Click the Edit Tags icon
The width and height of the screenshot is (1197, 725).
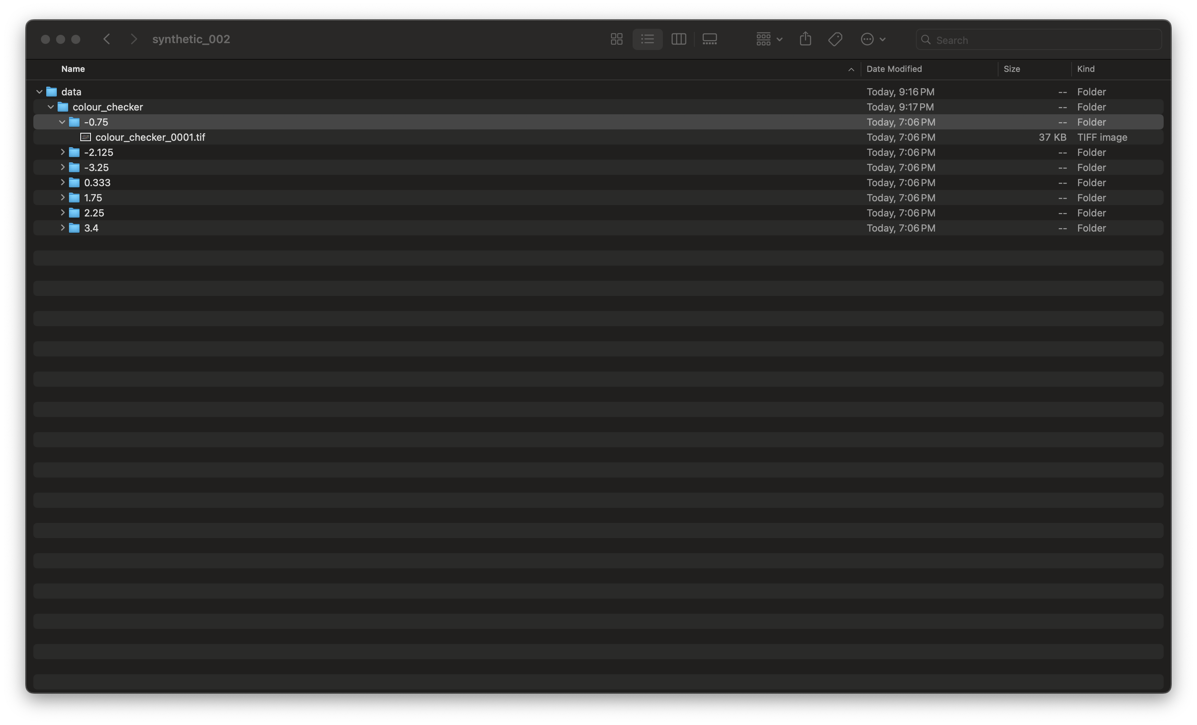click(x=834, y=39)
